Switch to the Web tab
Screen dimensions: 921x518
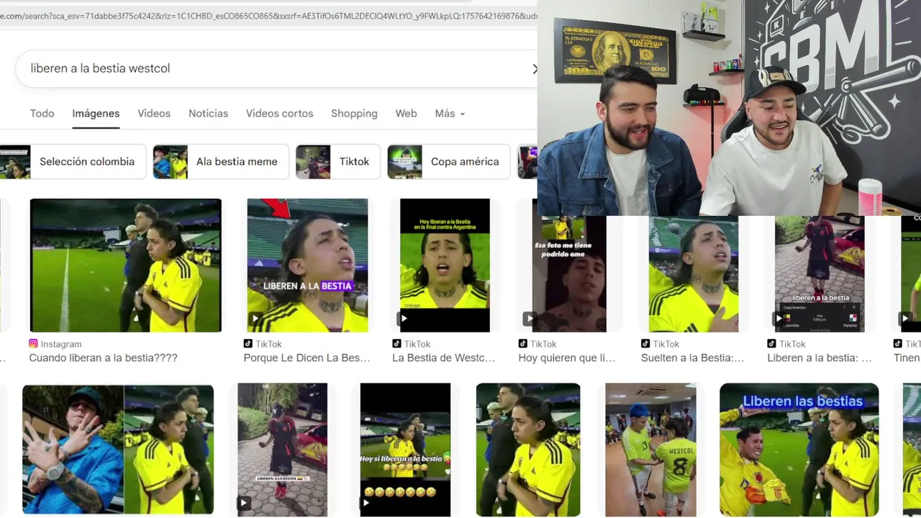pos(406,114)
